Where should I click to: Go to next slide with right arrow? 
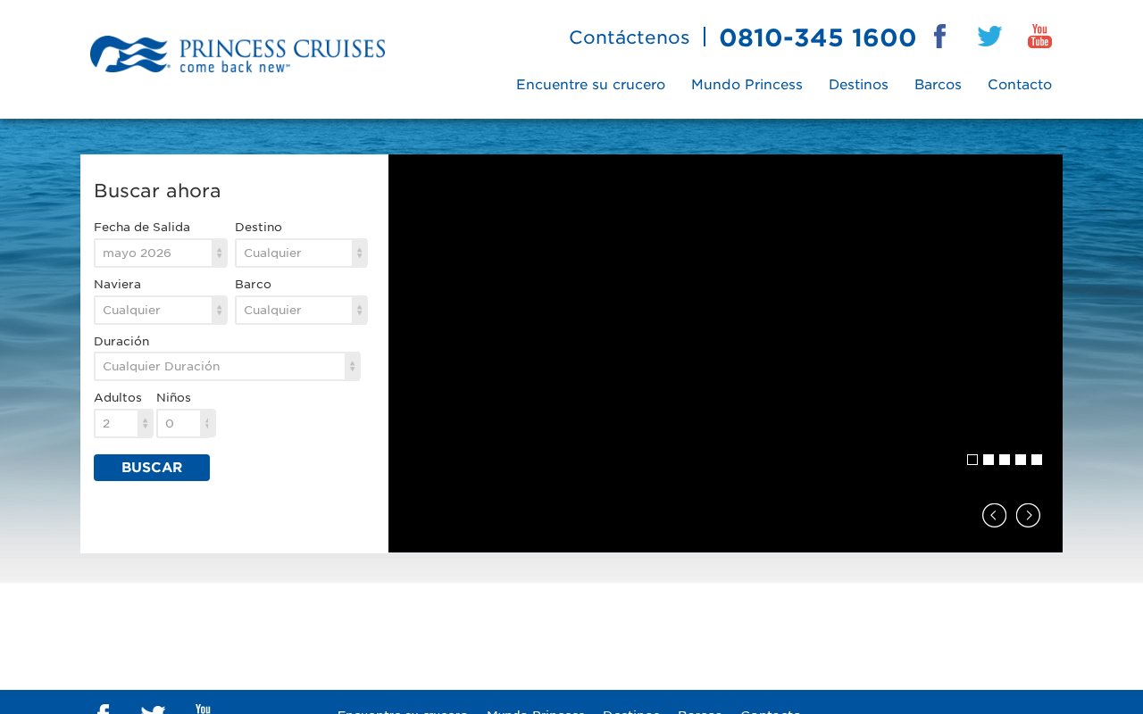pyautogui.click(x=1028, y=515)
